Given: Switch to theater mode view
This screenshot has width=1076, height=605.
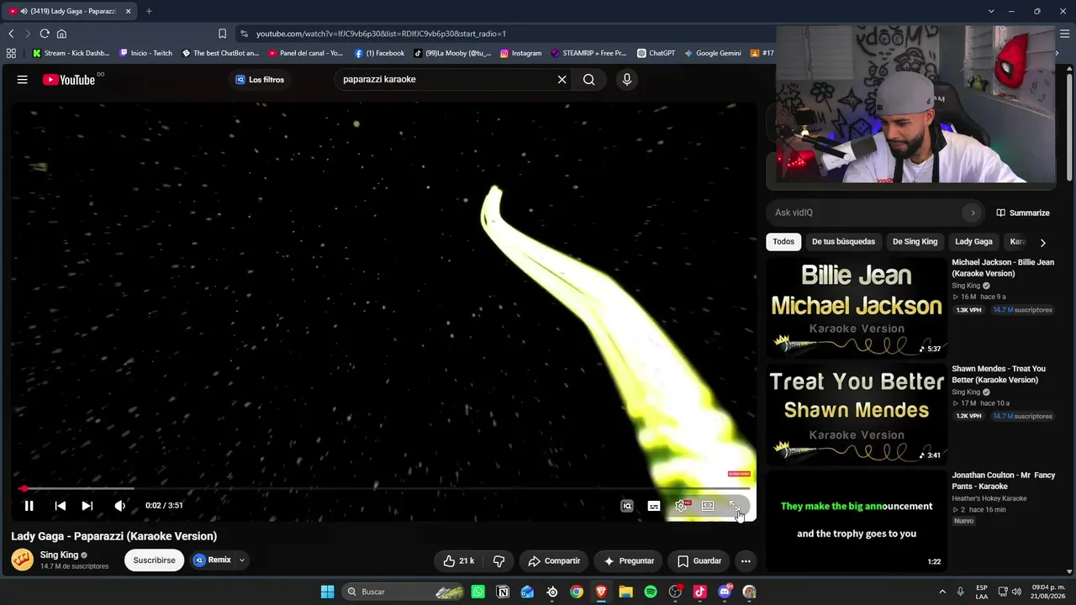Looking at the screenshot, I should click(x=708, y=506).
